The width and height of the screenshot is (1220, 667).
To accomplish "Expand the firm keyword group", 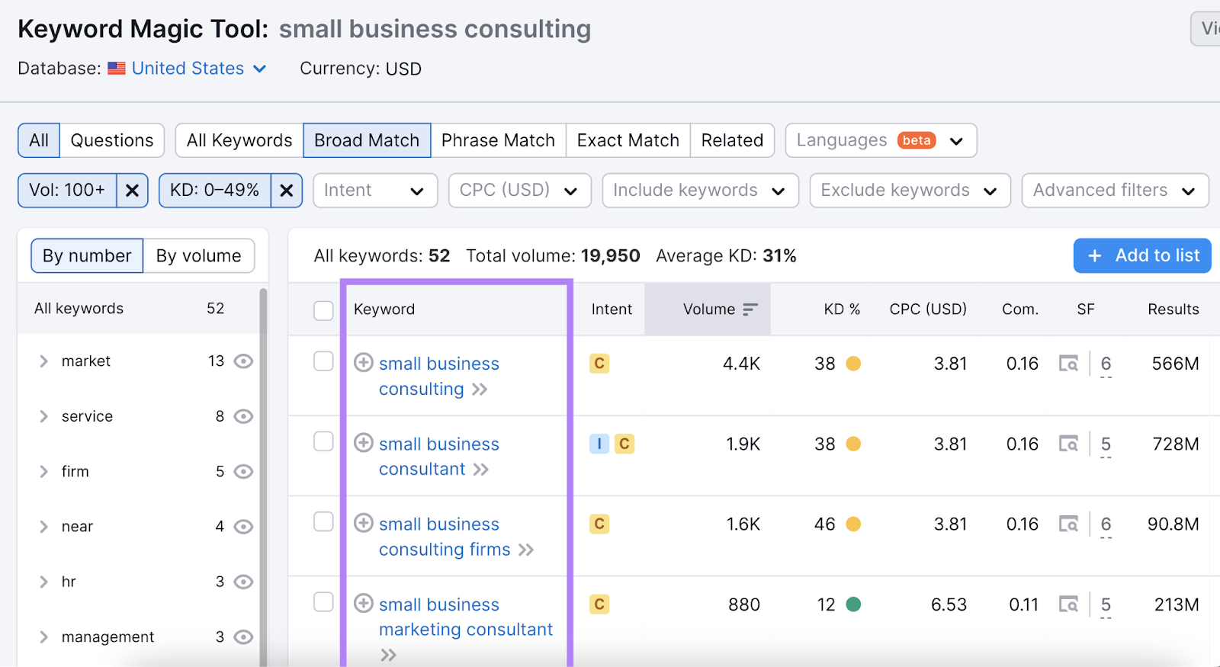I will pos(43,472).
